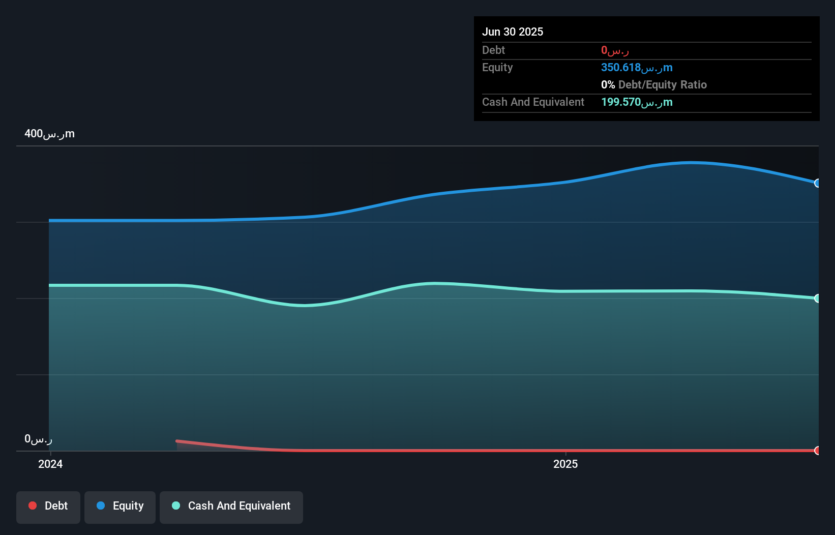Select the 2025 axis label

(x=566, y=464)
